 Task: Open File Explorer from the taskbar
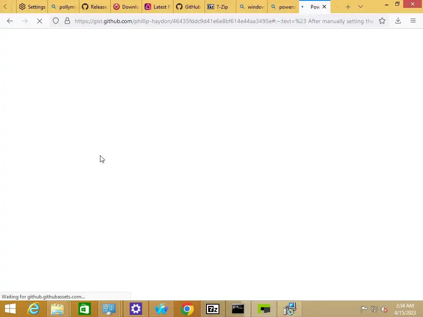[x=57, y=309]
